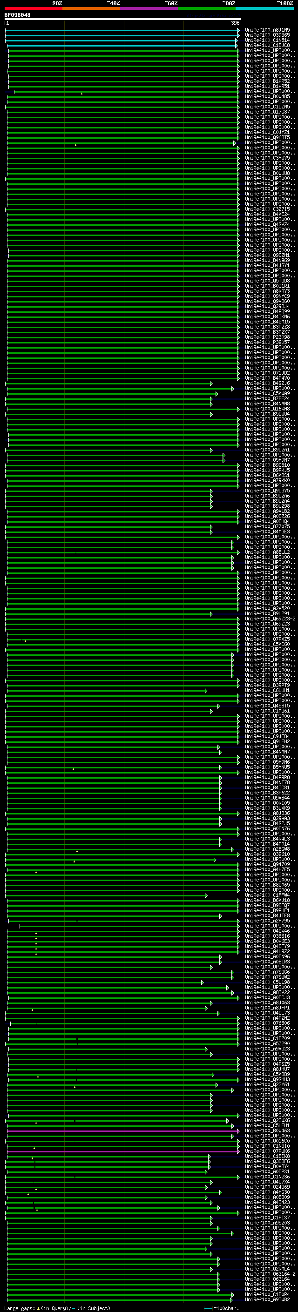This screenshot has height=1312, width=298.
Task: Click the UniRef100_C3Z7I5 label
Action: pos(267,209)
